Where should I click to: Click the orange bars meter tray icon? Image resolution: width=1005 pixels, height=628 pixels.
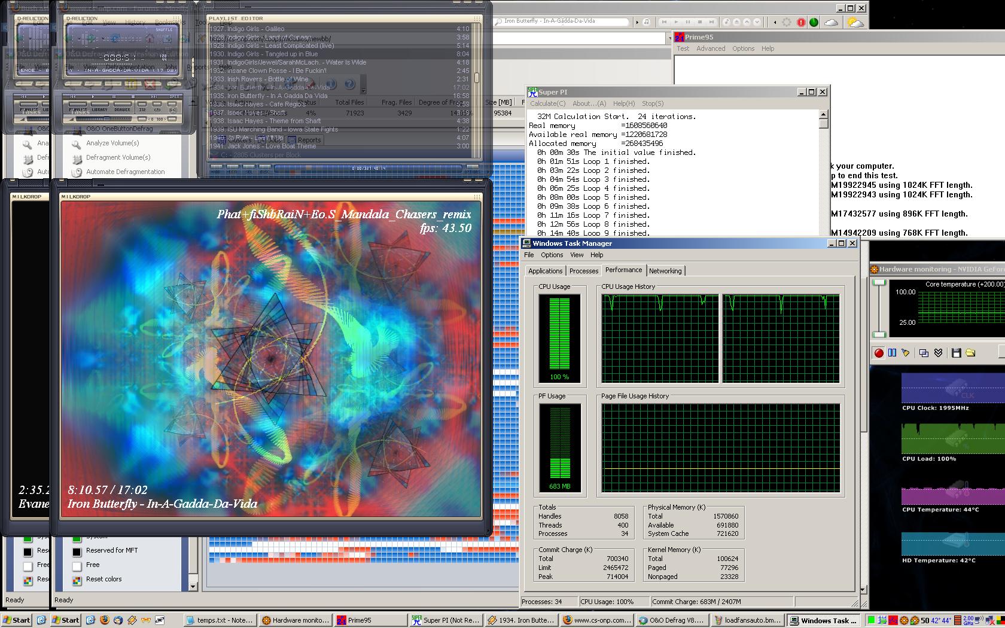point(957,620)
